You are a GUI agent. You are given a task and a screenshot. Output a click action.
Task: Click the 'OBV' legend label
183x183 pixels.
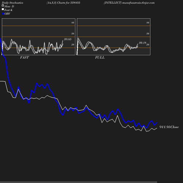tap(7, 14)
